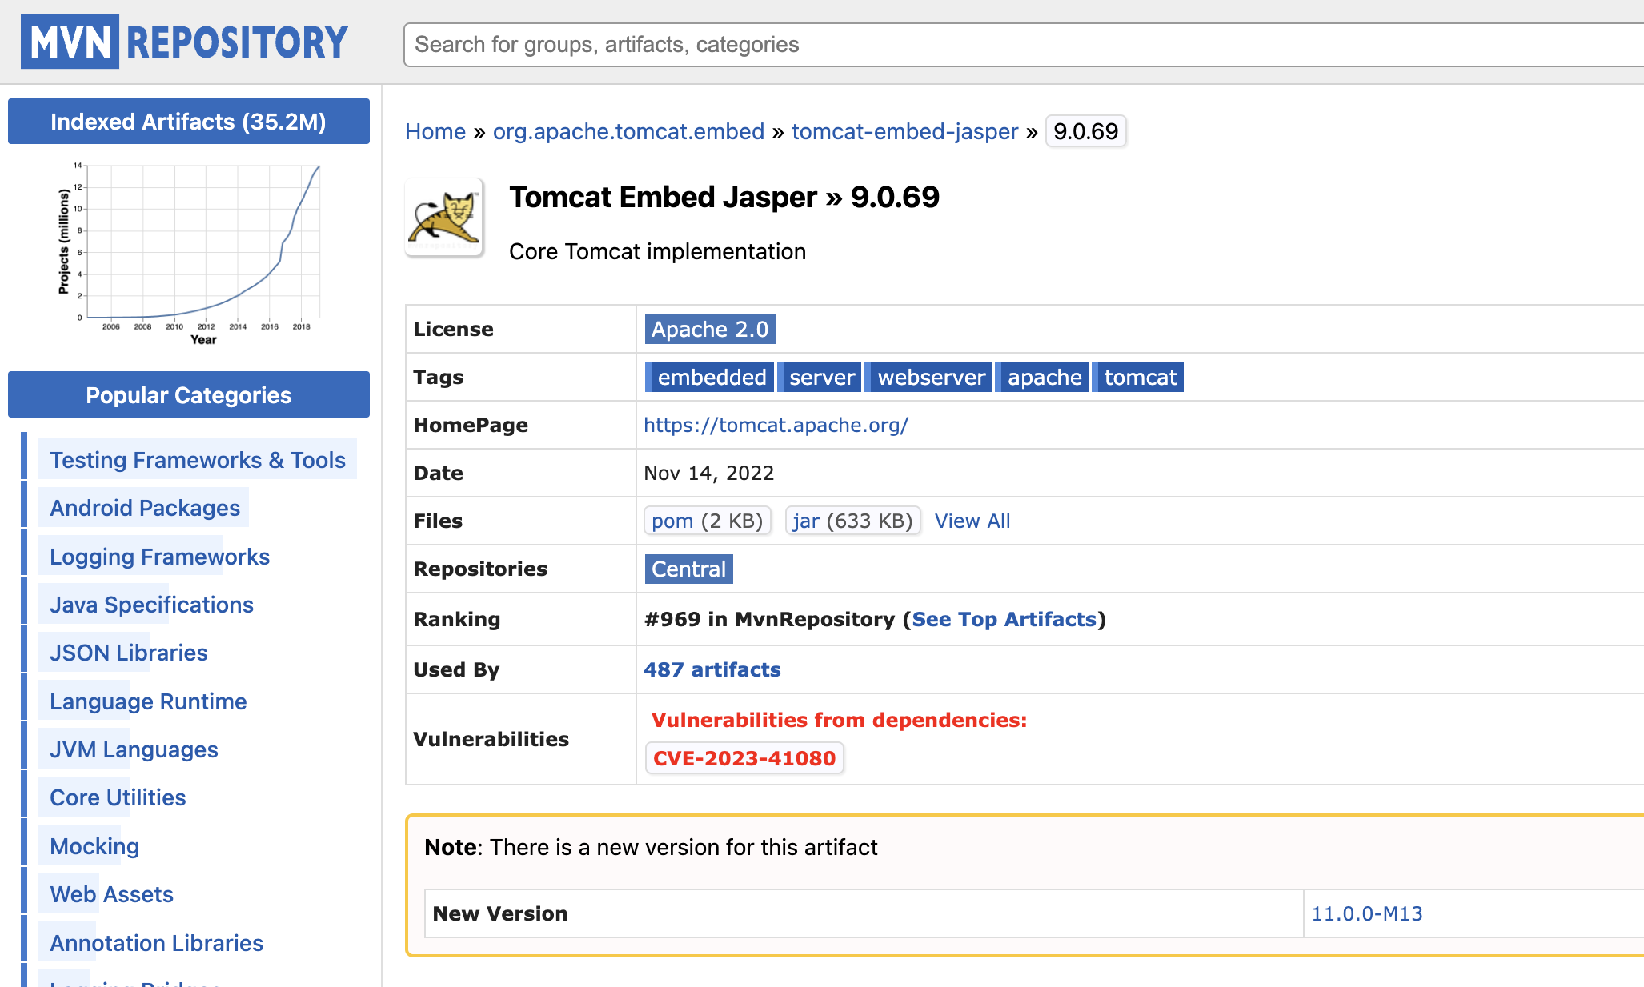
Task: Click the Tomcat cat logo image
Action: [444, 218]
